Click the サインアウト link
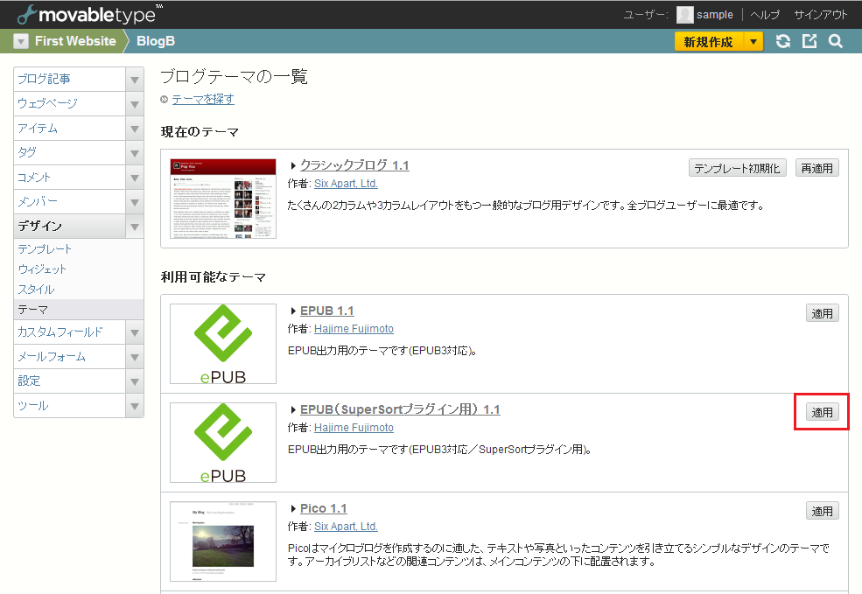The height and width of the screenshot is (594, 862). coord(821,15)
